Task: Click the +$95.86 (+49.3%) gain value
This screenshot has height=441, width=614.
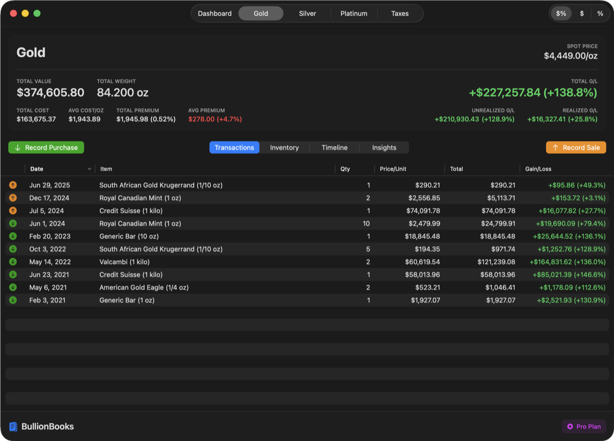Action: tap(577, 185)
